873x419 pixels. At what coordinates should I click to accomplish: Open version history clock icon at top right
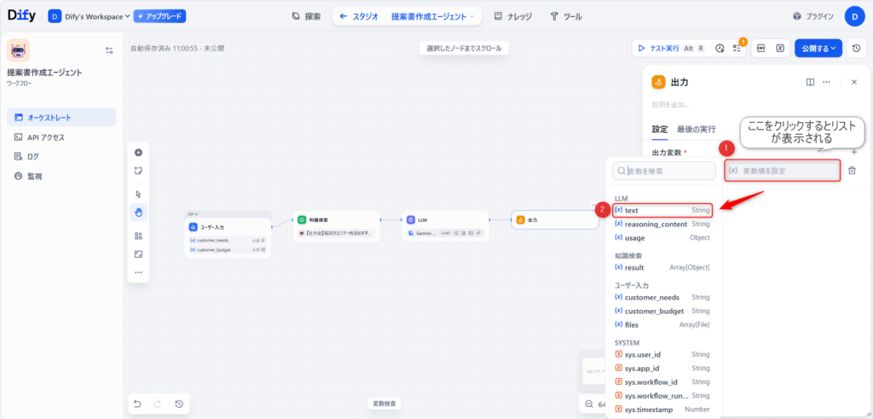coord(856,49)
